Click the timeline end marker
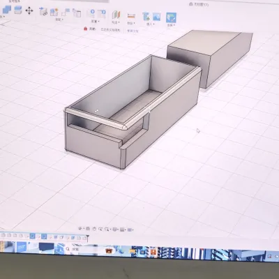 tap(88, 237)
